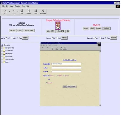Viewport: 121px width, 116px height.
Task: Select A-Z radio under Resources by
Action: pos(95,38)
